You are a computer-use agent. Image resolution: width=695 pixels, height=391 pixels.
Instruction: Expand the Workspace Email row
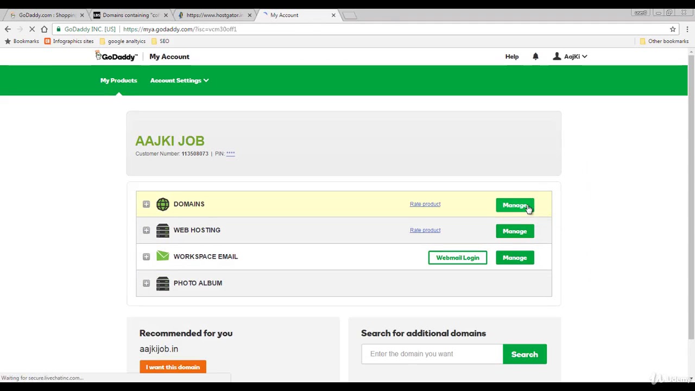[x=146, y=256]
